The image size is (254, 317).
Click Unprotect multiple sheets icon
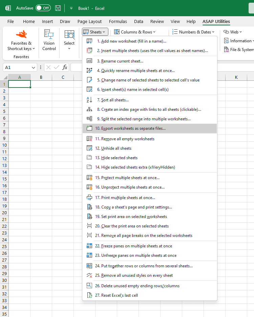point(89,187)
